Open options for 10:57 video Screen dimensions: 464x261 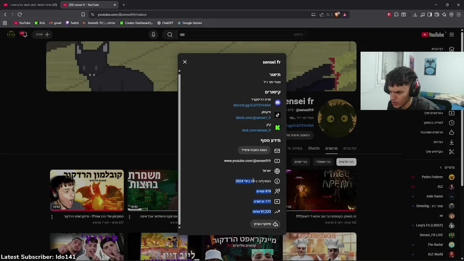click(x=52, y=217)
